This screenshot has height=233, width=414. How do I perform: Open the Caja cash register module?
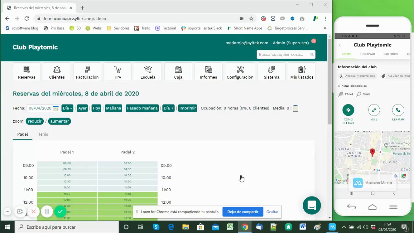178,72
